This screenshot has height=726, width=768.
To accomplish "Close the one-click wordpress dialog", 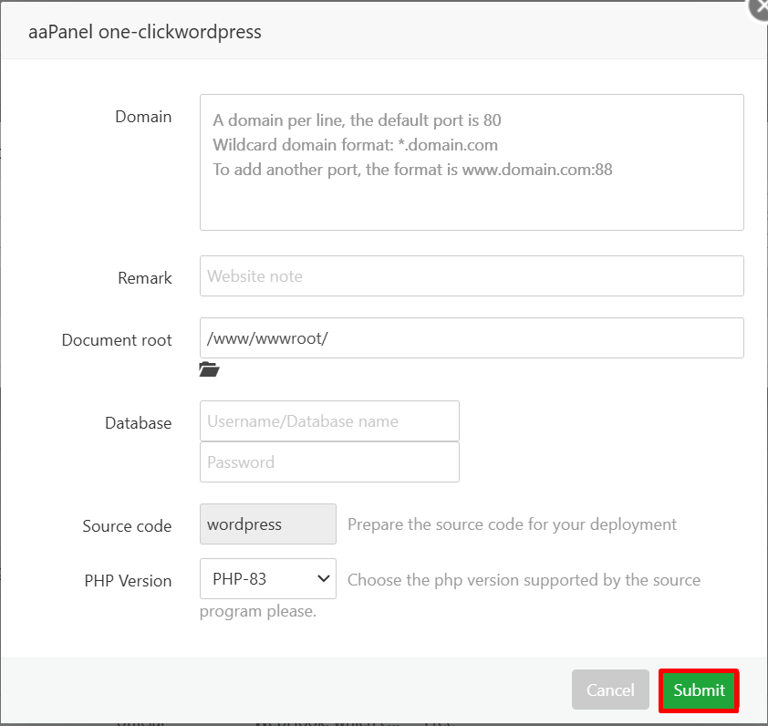I will pos(760,9).
